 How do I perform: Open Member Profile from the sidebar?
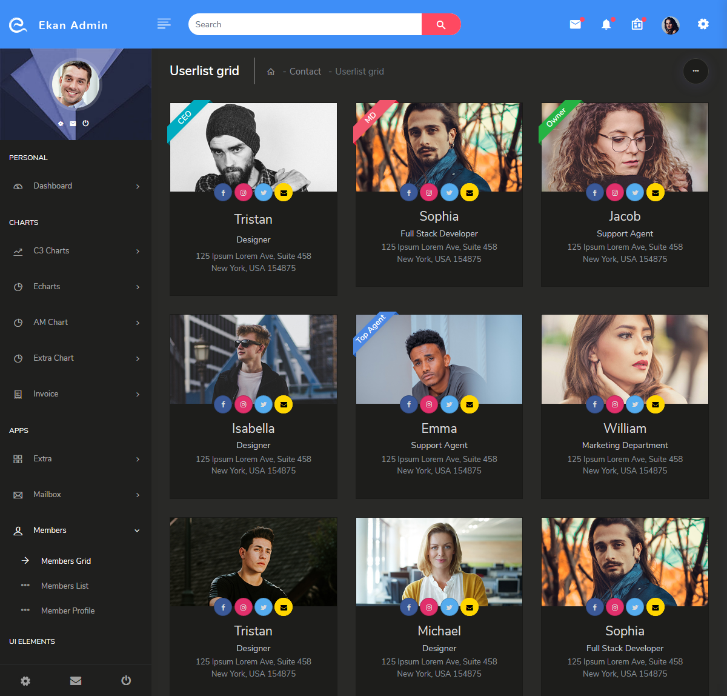tap(67, 611)
